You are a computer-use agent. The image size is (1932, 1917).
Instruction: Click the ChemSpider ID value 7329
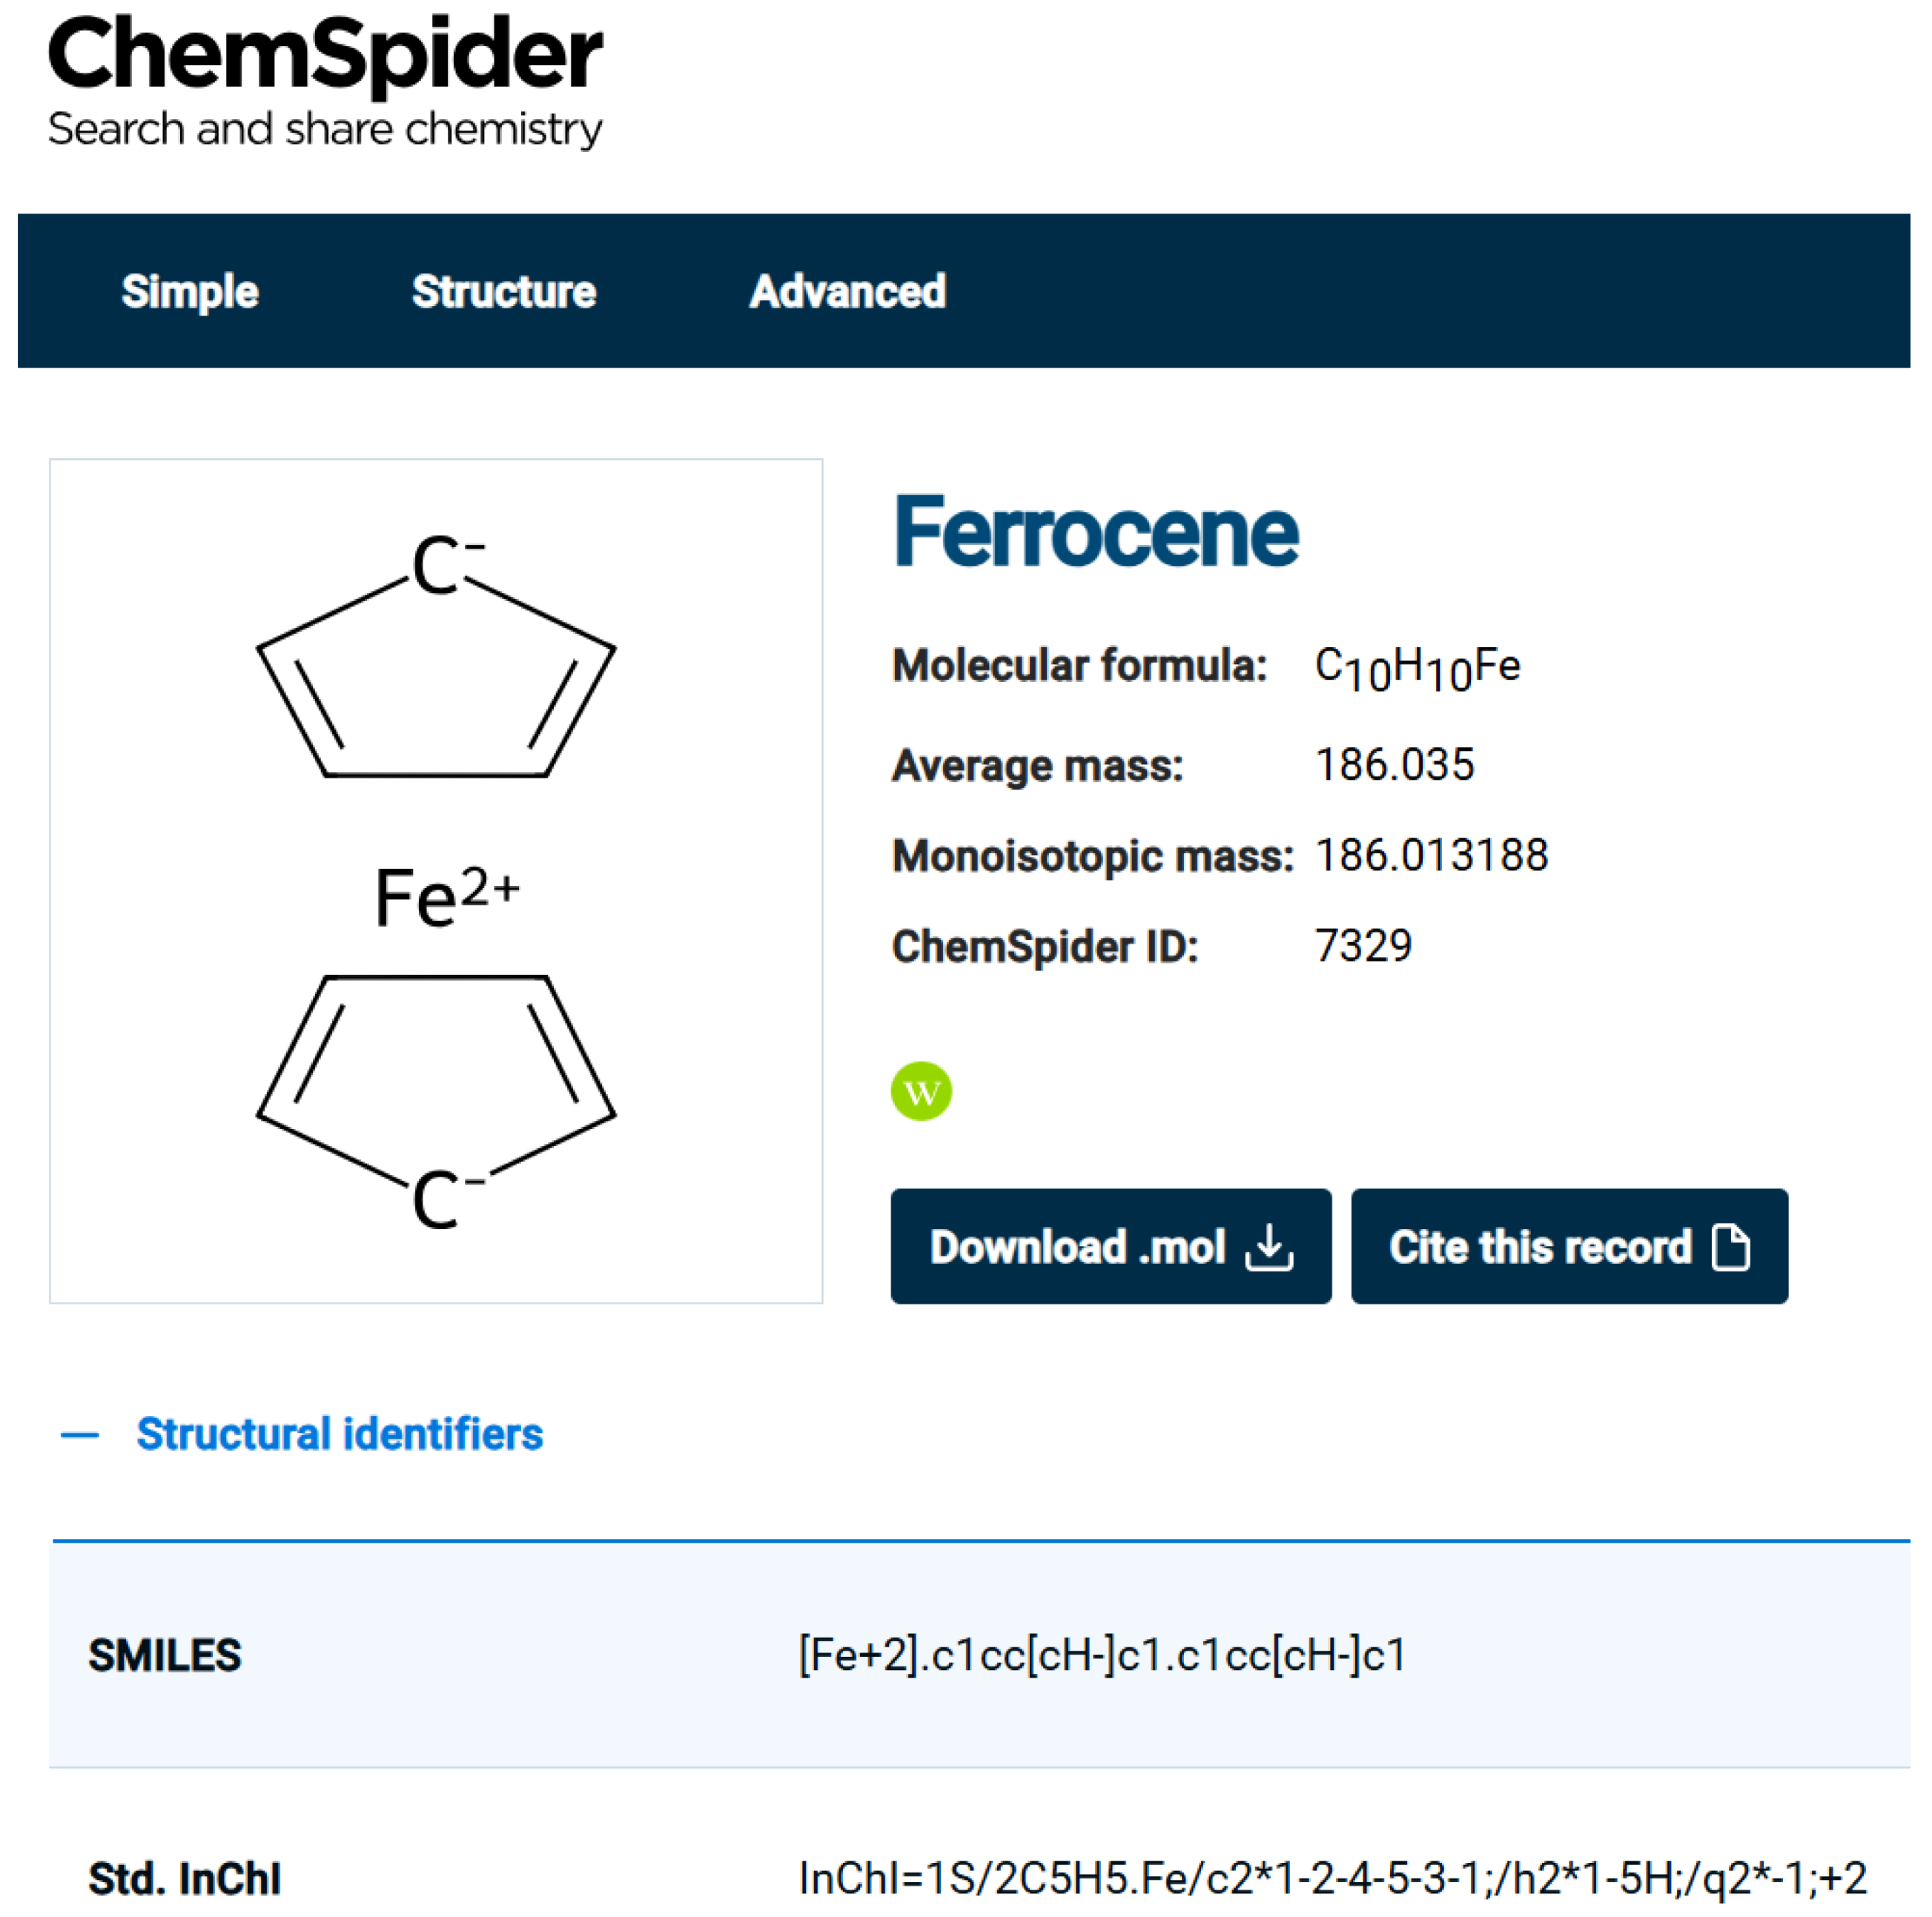1363,946
